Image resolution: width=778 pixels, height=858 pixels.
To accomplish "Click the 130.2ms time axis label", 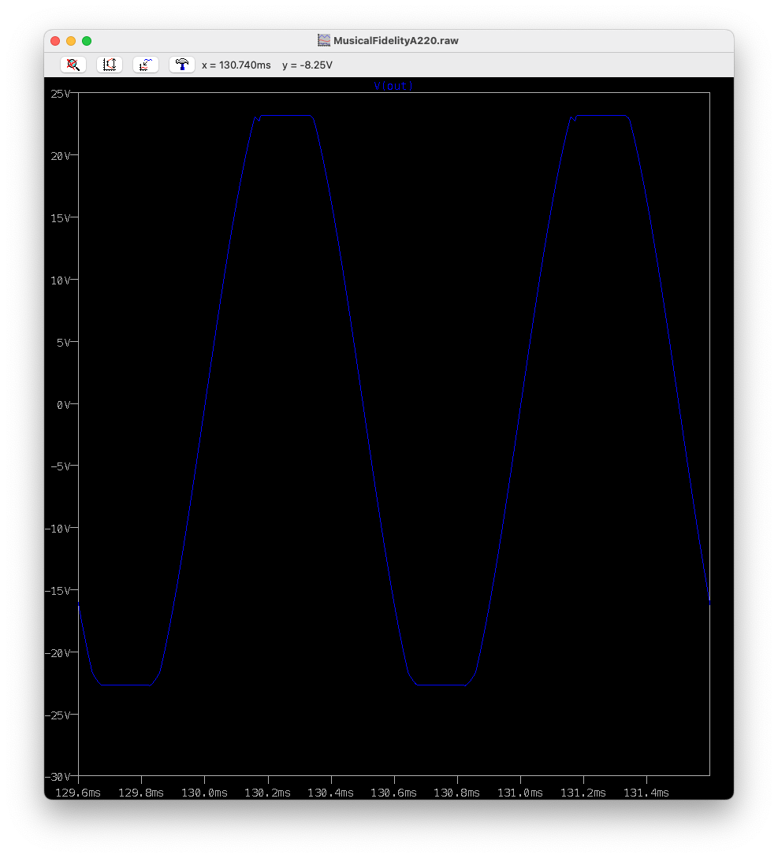I will (x=268, y=793).
